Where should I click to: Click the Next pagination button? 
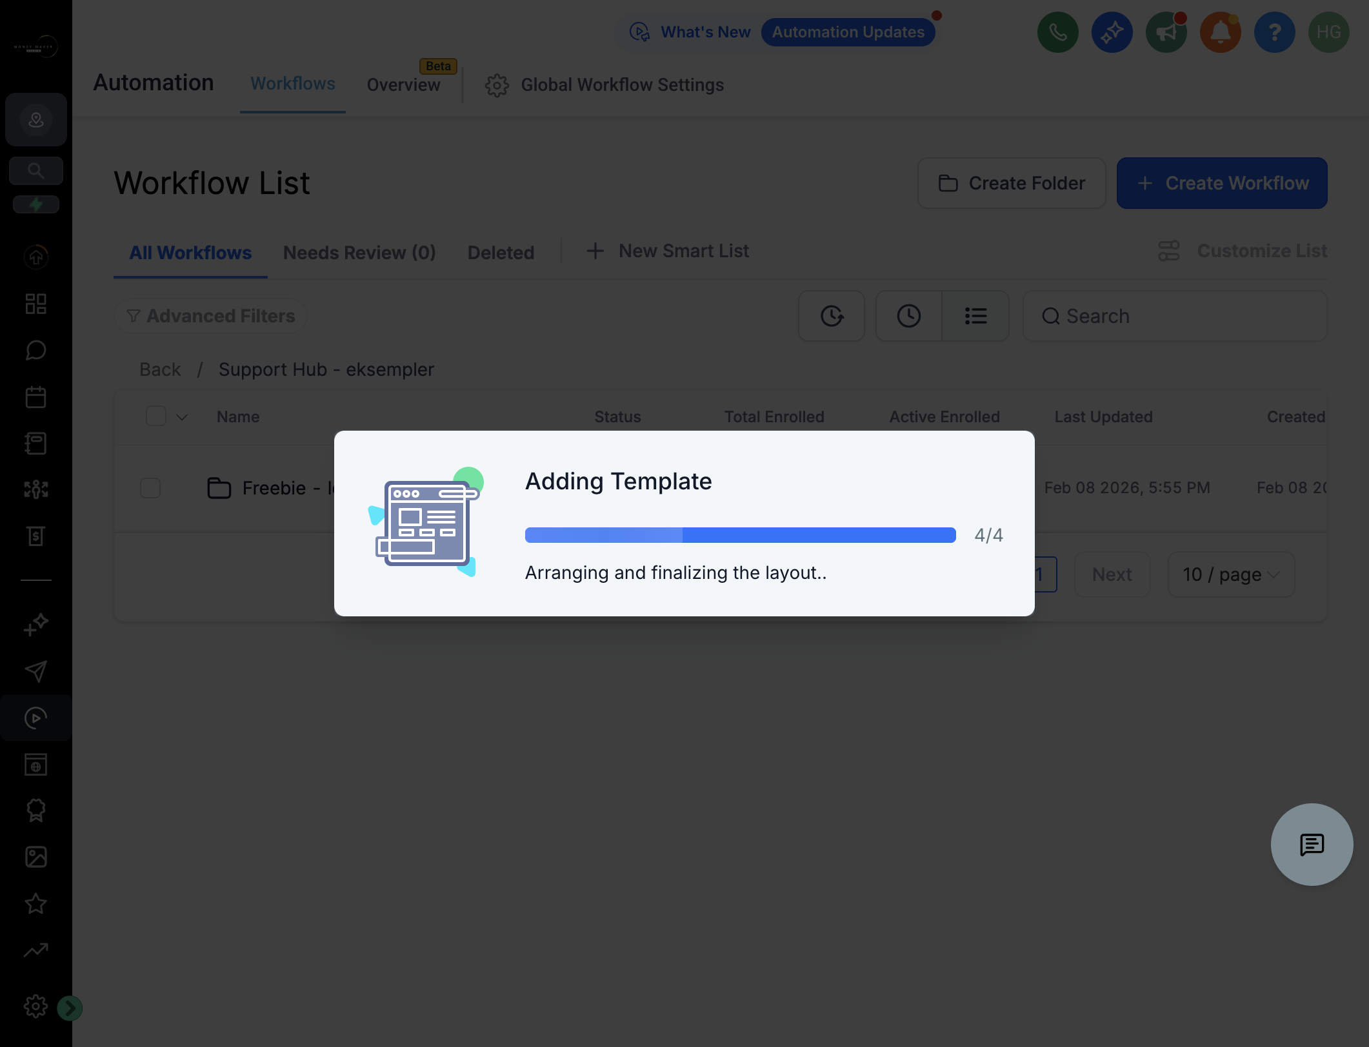coord(1112,574)
